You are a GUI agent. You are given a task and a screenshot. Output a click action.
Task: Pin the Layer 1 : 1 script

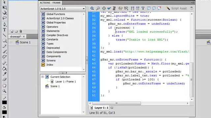point(112,108)
